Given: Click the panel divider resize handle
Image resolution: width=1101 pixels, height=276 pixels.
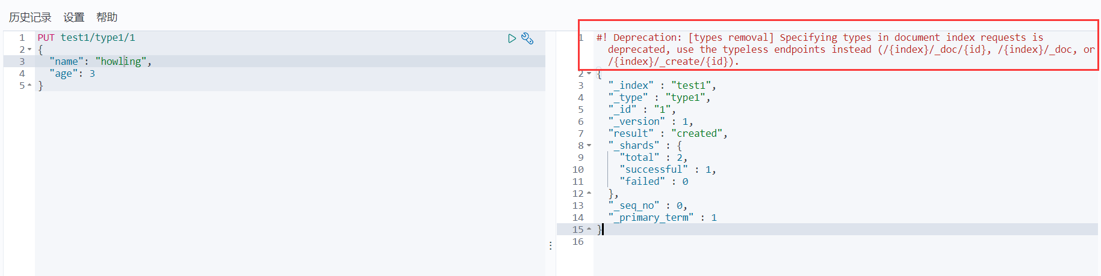Looking at the screenshot, I should pyautogui.click(x=550, y=245).
